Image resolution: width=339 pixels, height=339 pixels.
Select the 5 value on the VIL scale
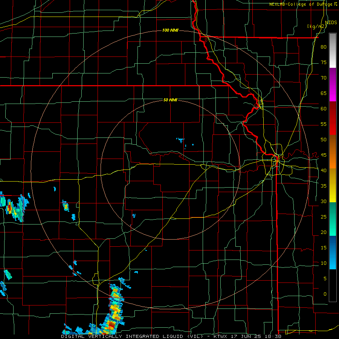[x=325, y=279]
